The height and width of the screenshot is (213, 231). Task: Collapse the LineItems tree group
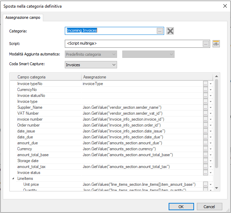point(13,178)
